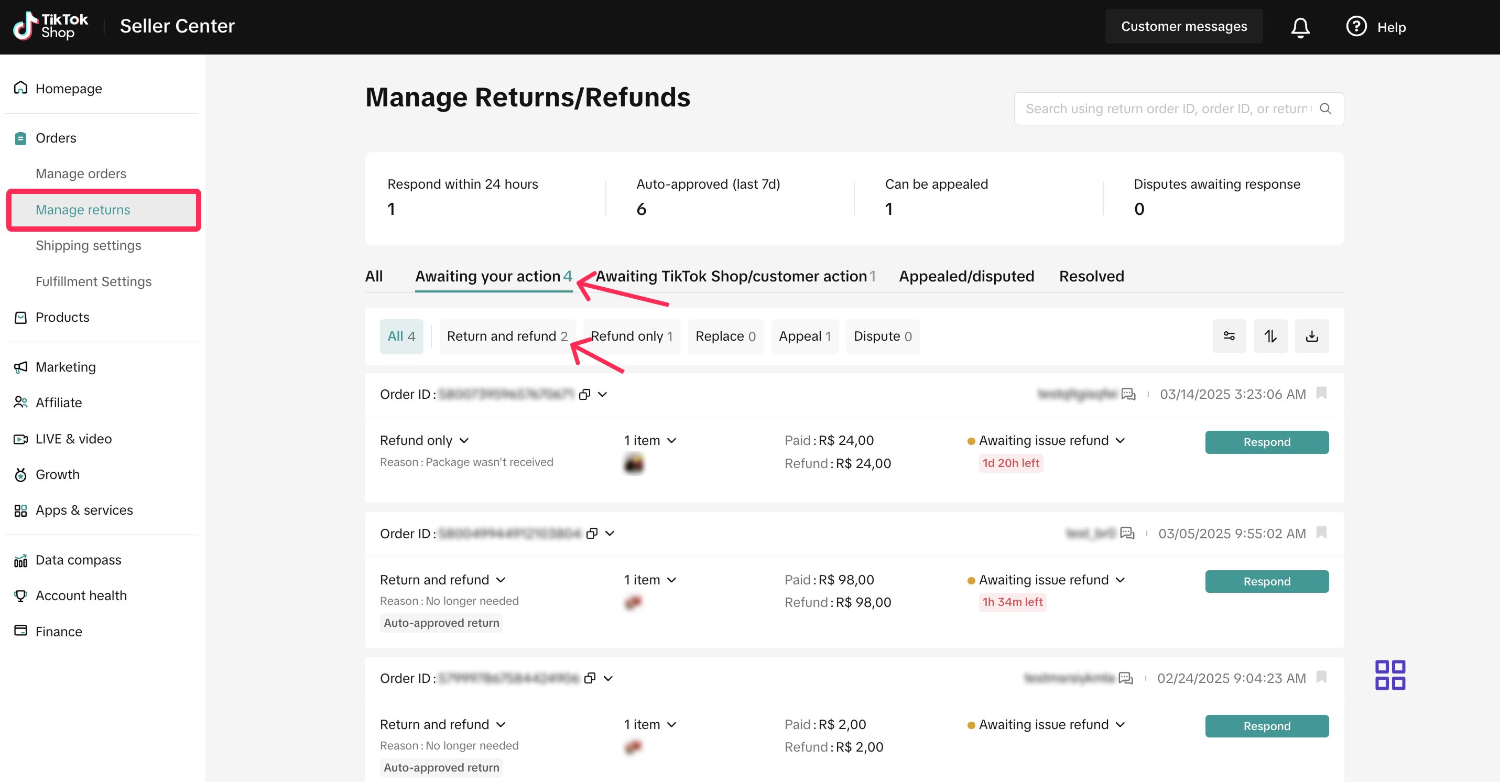Click the download export icon
Screen dimensions: 1500x782
coord(1311,336)
